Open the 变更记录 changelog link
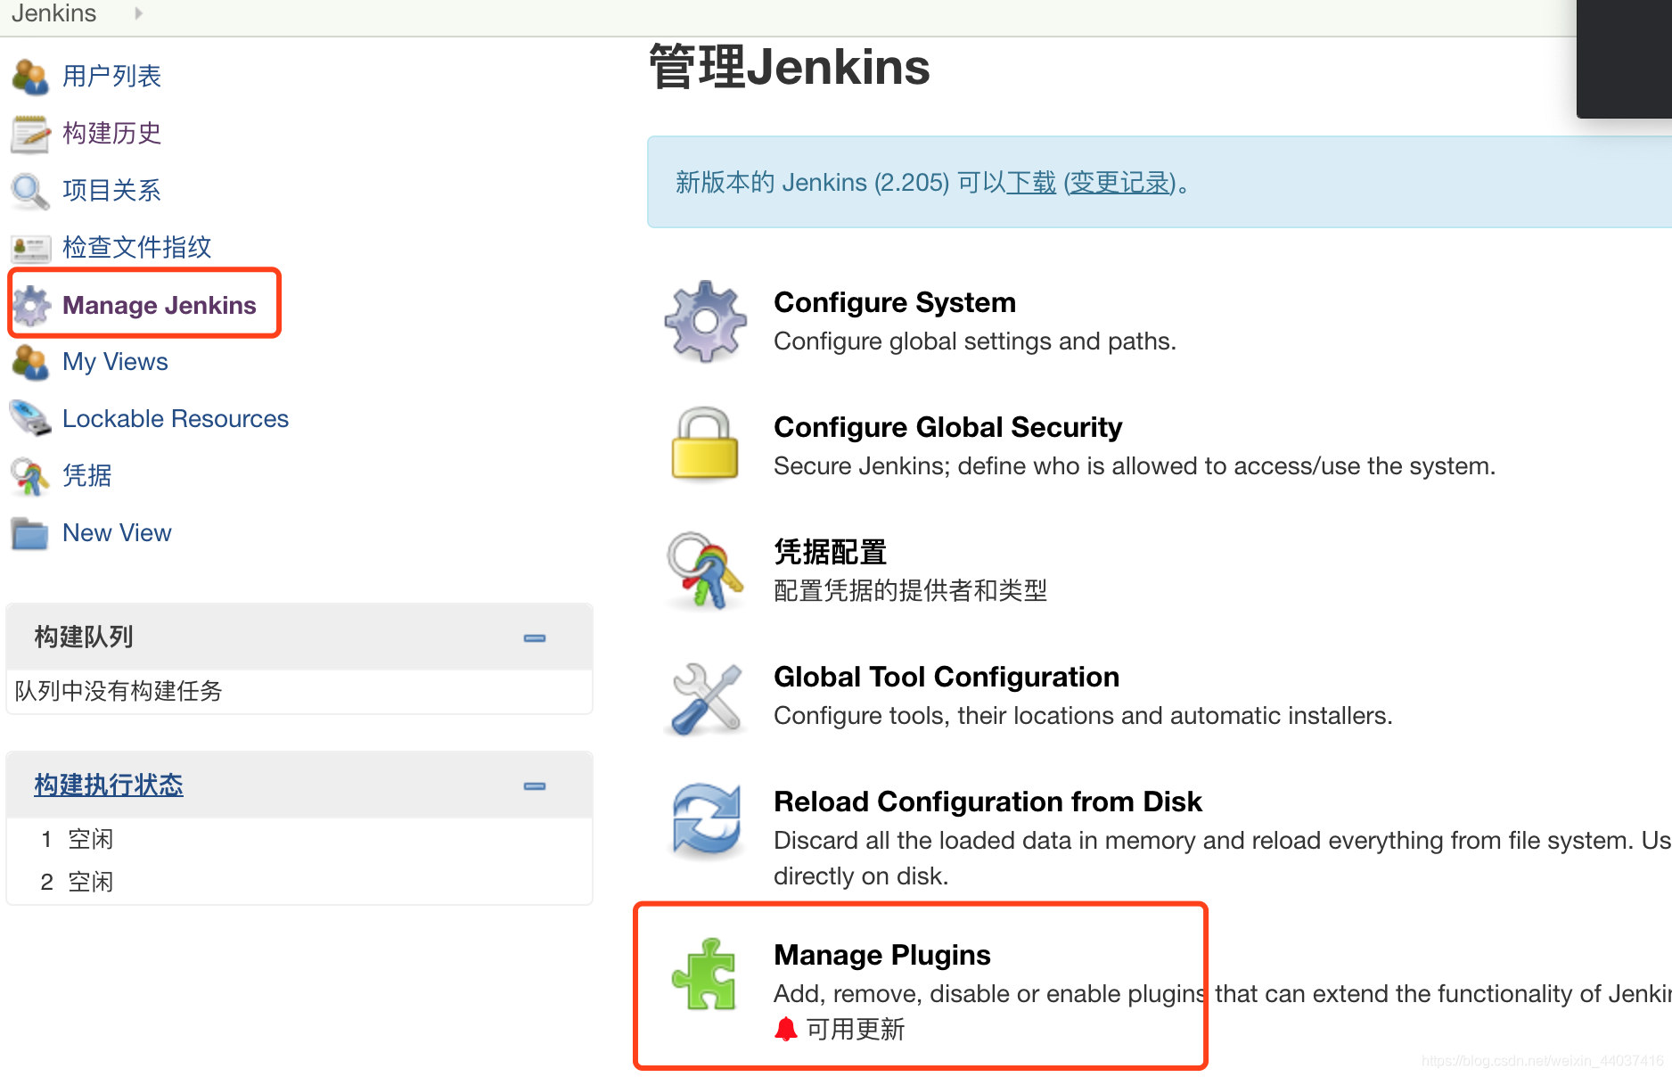This screenshot has height=1077, width=1672. 1119,183
